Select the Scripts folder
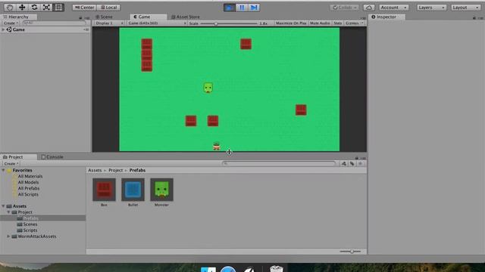The image size is (485, 272). coord(30,230)
